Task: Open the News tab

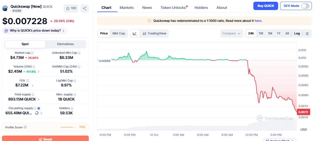Action: 147,8
